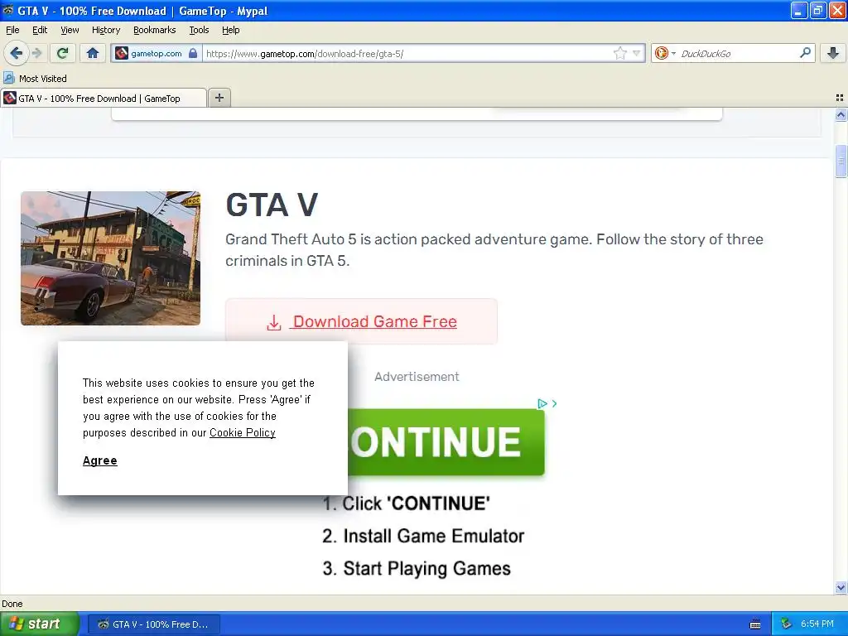Viewport: 848px width, 636px height.
Task: Select the GTA V taskbar window button
Action: point(153,624)
